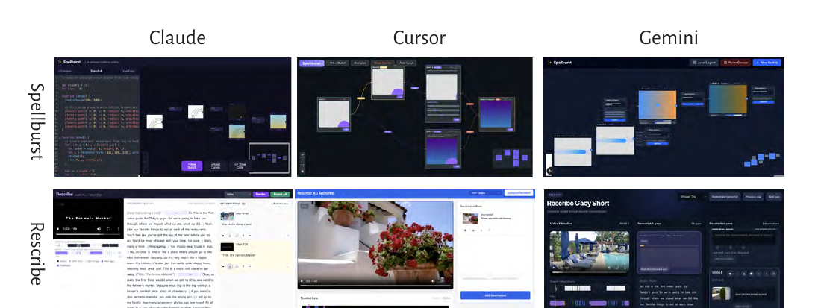This screenshot has width=818, height=308.
Task: Click red Reset Canvas button in Gemini Spellburst
Action: coord(735,63)
